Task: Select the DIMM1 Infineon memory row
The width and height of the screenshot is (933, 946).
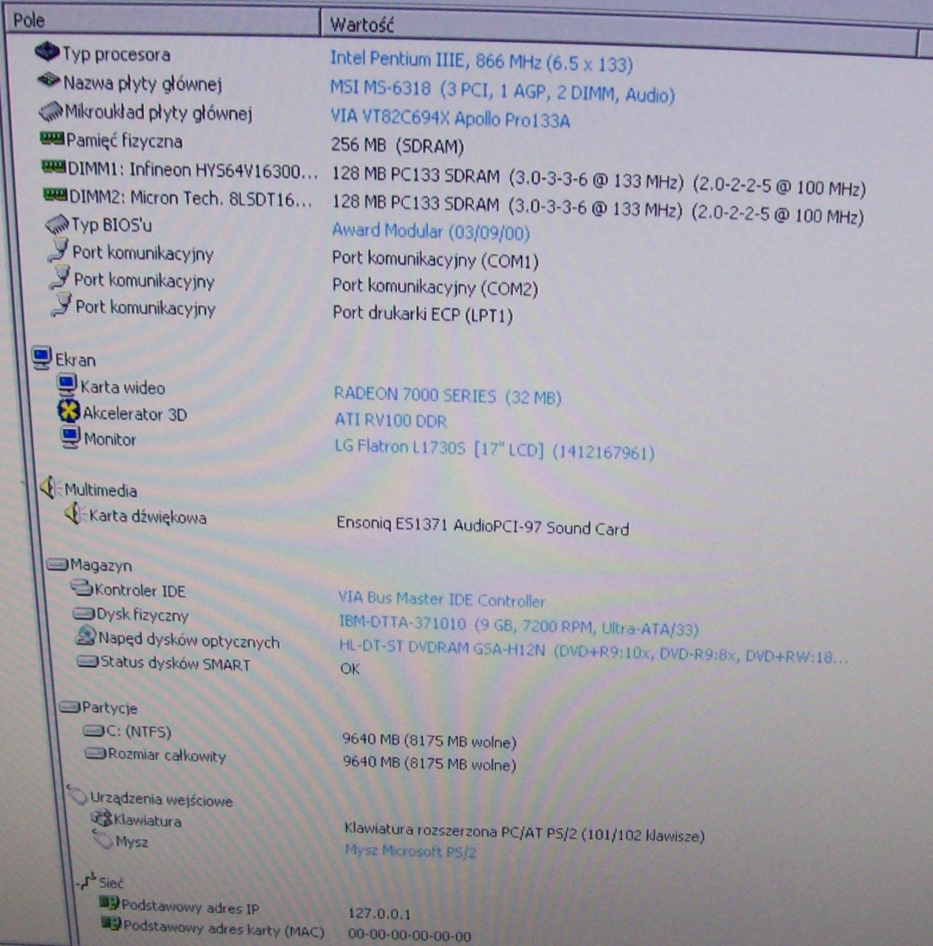Action: [x=192, y=170]
